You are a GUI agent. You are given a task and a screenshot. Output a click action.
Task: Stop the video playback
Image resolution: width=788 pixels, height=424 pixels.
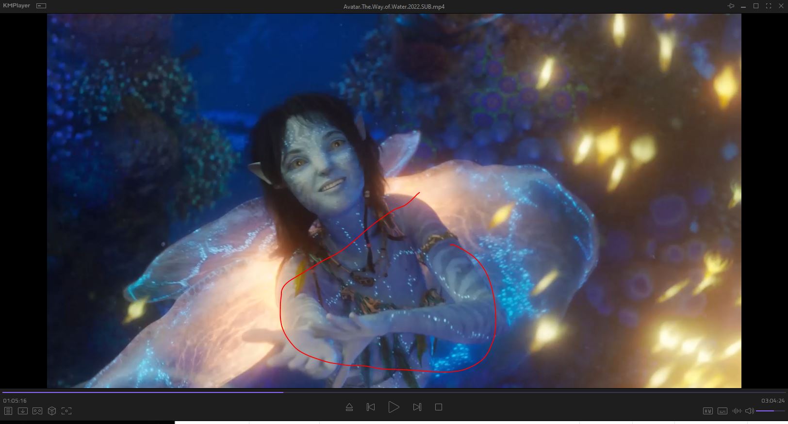439,407
